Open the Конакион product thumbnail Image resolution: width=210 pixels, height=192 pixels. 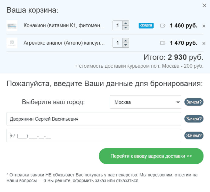[12, 25]
